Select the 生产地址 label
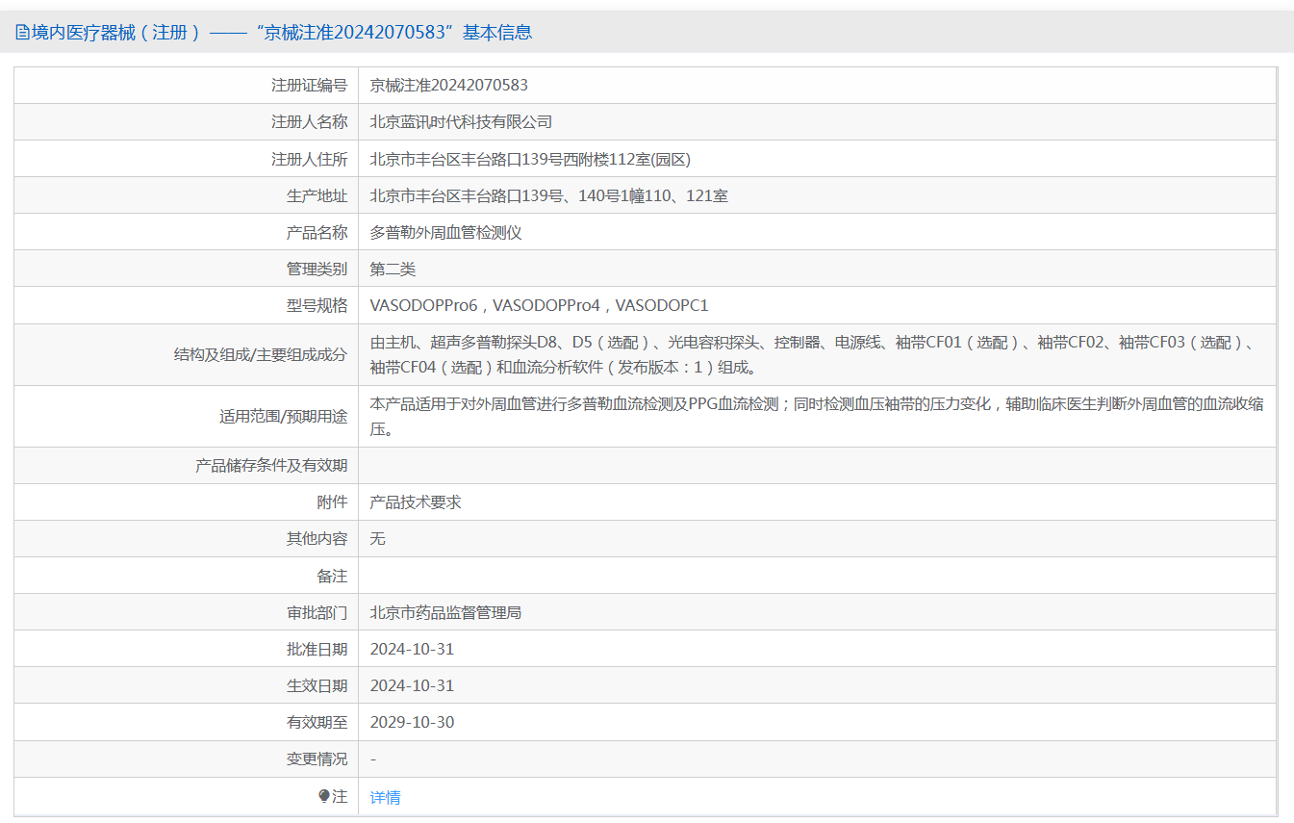Viewport: 1294px width, 823px height. tap(317, 195)
